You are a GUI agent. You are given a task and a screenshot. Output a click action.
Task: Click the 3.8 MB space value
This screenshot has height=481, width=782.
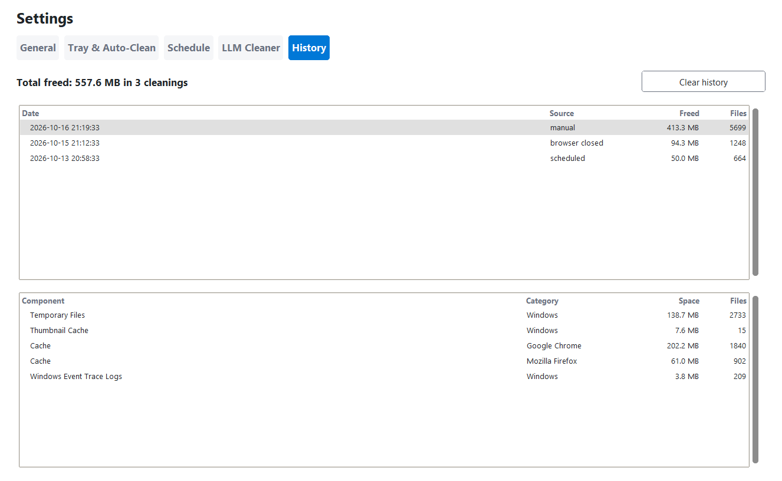[x=687, y=376]
